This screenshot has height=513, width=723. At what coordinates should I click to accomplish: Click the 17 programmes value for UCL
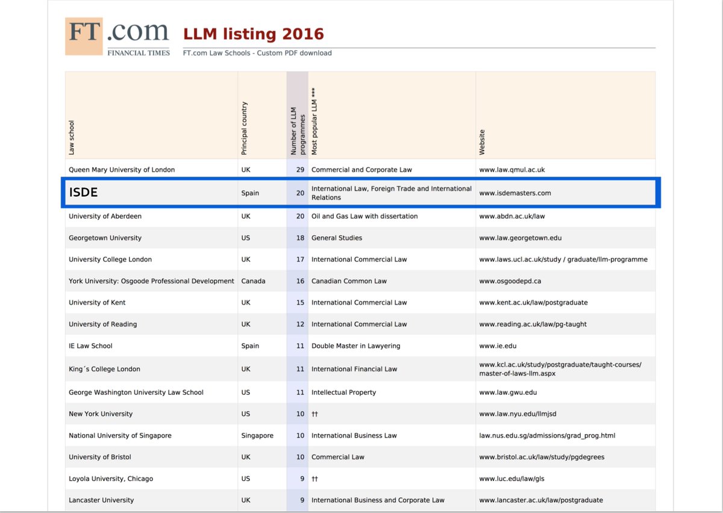(x=300, y=259)
